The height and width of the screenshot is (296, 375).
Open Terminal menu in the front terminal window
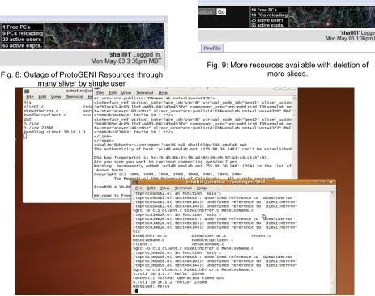(183, 188)
